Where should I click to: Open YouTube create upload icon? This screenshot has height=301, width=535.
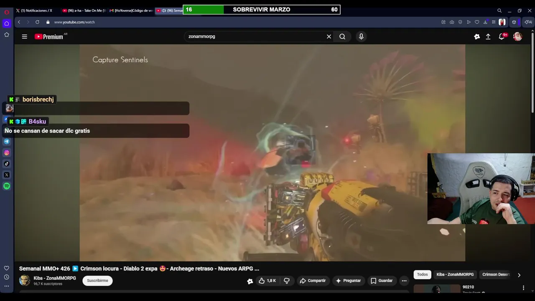click(488, 37)
